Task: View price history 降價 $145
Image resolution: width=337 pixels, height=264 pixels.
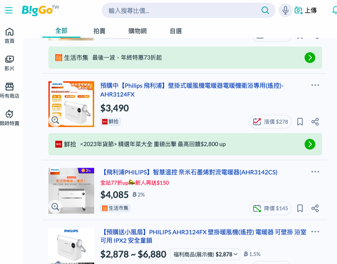Action: [x=271, y=208]
